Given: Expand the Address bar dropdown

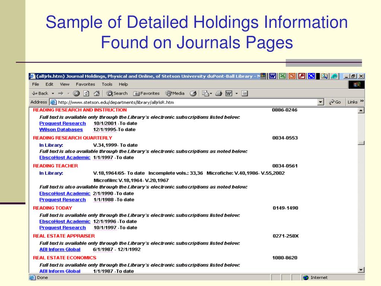Looking at the screenshot, I should tap(321, 102).
